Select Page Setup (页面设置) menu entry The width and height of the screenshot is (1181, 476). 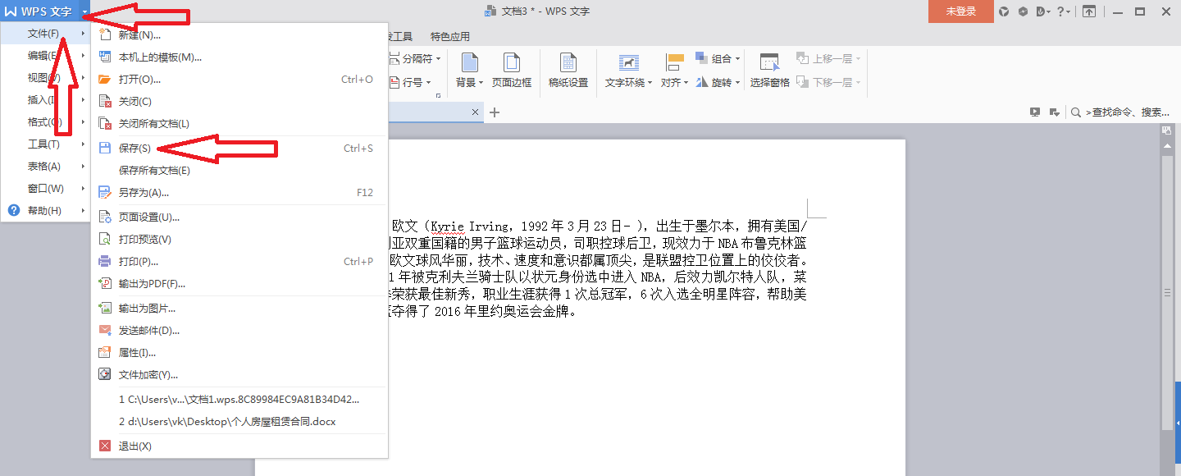pos(148,217)
